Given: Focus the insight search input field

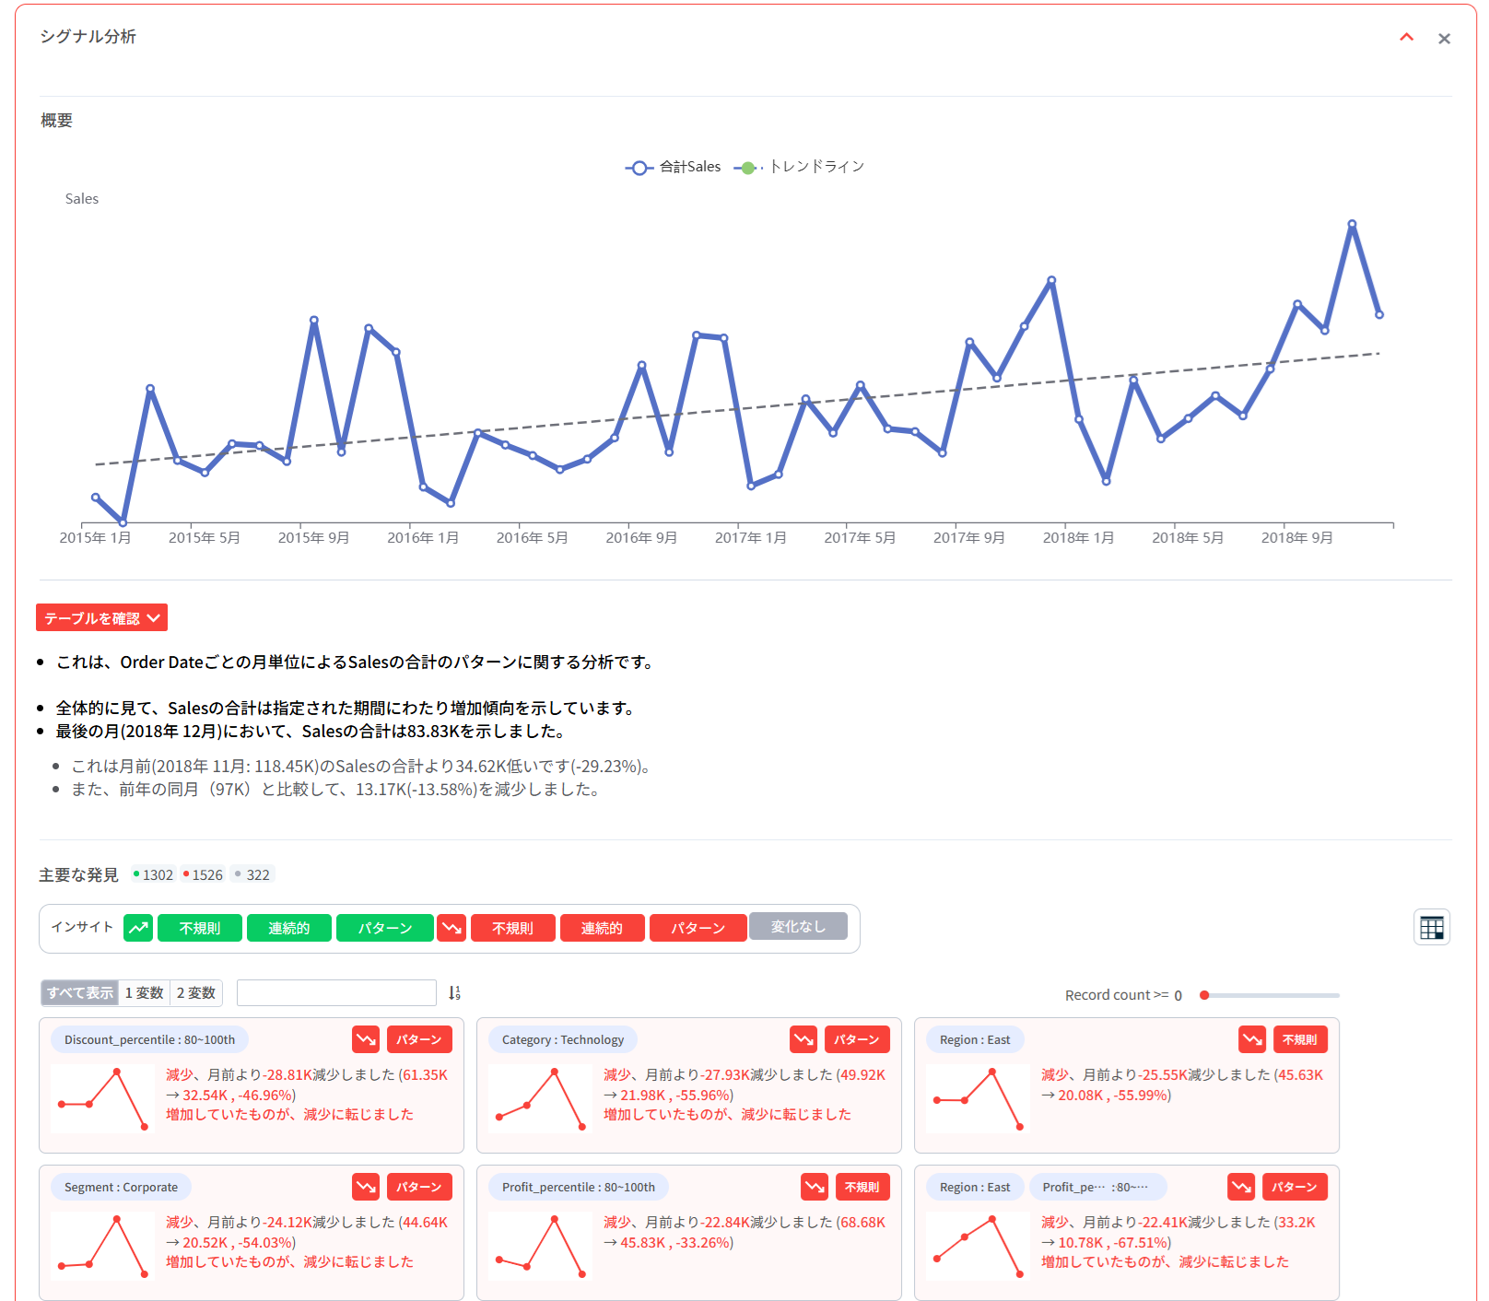Looking at the screenshot, I should pyautogui.click(x=336, y=992).
